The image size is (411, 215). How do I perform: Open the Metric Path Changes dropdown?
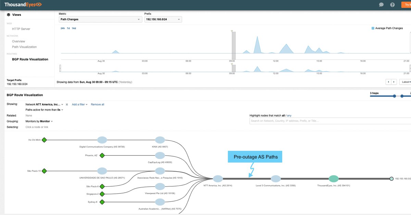pos(100,20)
